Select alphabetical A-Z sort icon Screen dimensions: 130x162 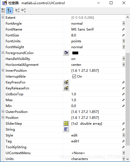pyautogui.click(x=9, y=10)
